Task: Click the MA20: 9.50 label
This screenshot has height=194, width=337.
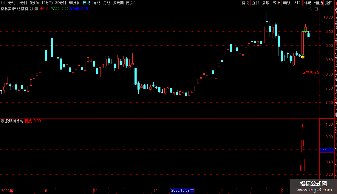Action: tap(60, 9)
